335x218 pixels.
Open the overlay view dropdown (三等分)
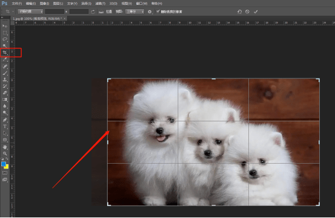135,11
